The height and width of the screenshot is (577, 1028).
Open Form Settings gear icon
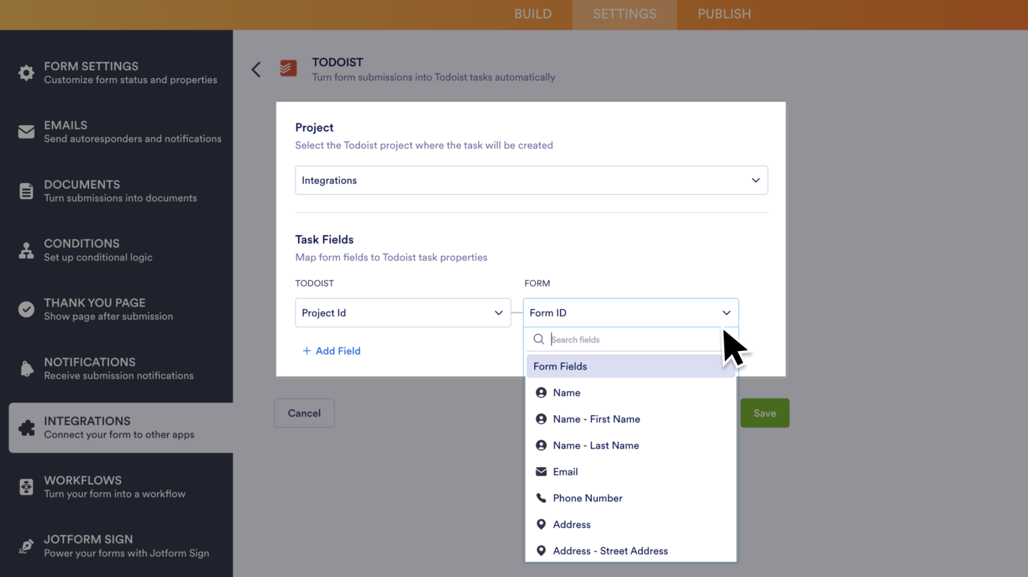[x=26, y=73]
